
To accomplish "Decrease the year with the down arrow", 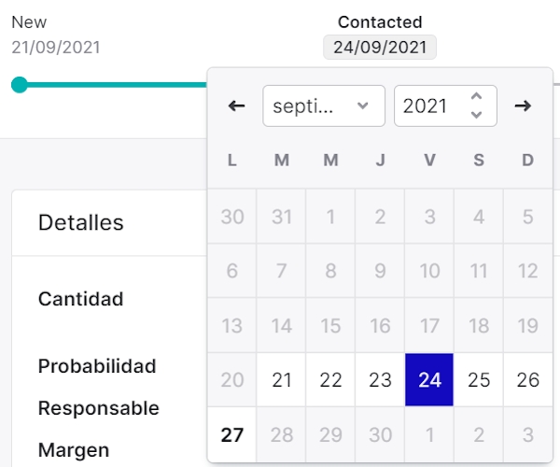I will 477,116.
